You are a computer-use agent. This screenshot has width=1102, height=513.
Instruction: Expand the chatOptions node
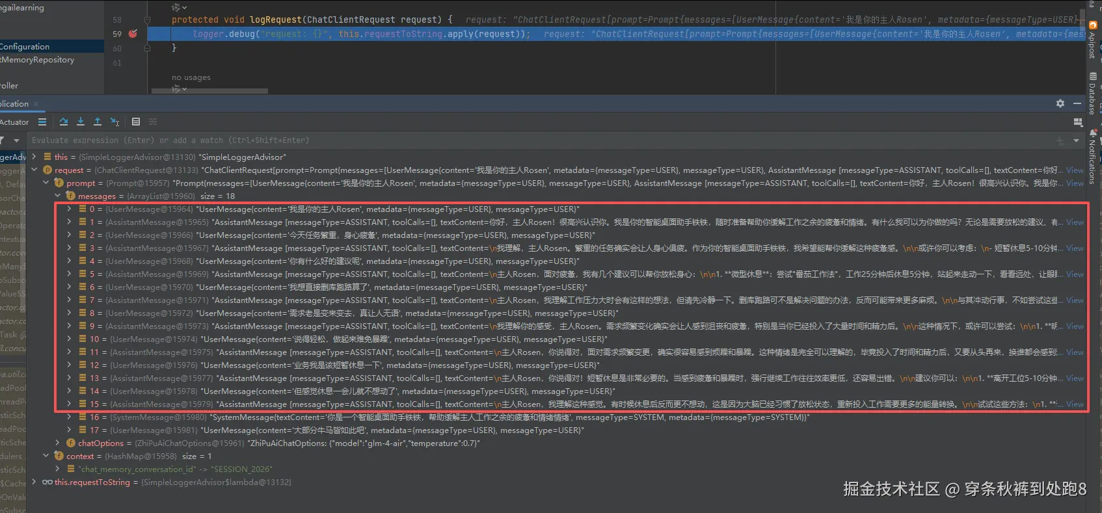click(x=58, y=443)
